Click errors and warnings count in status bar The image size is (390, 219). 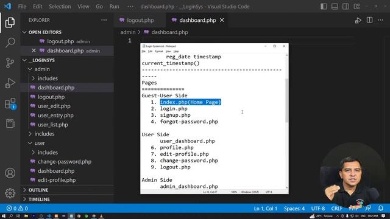click(17, 208)
